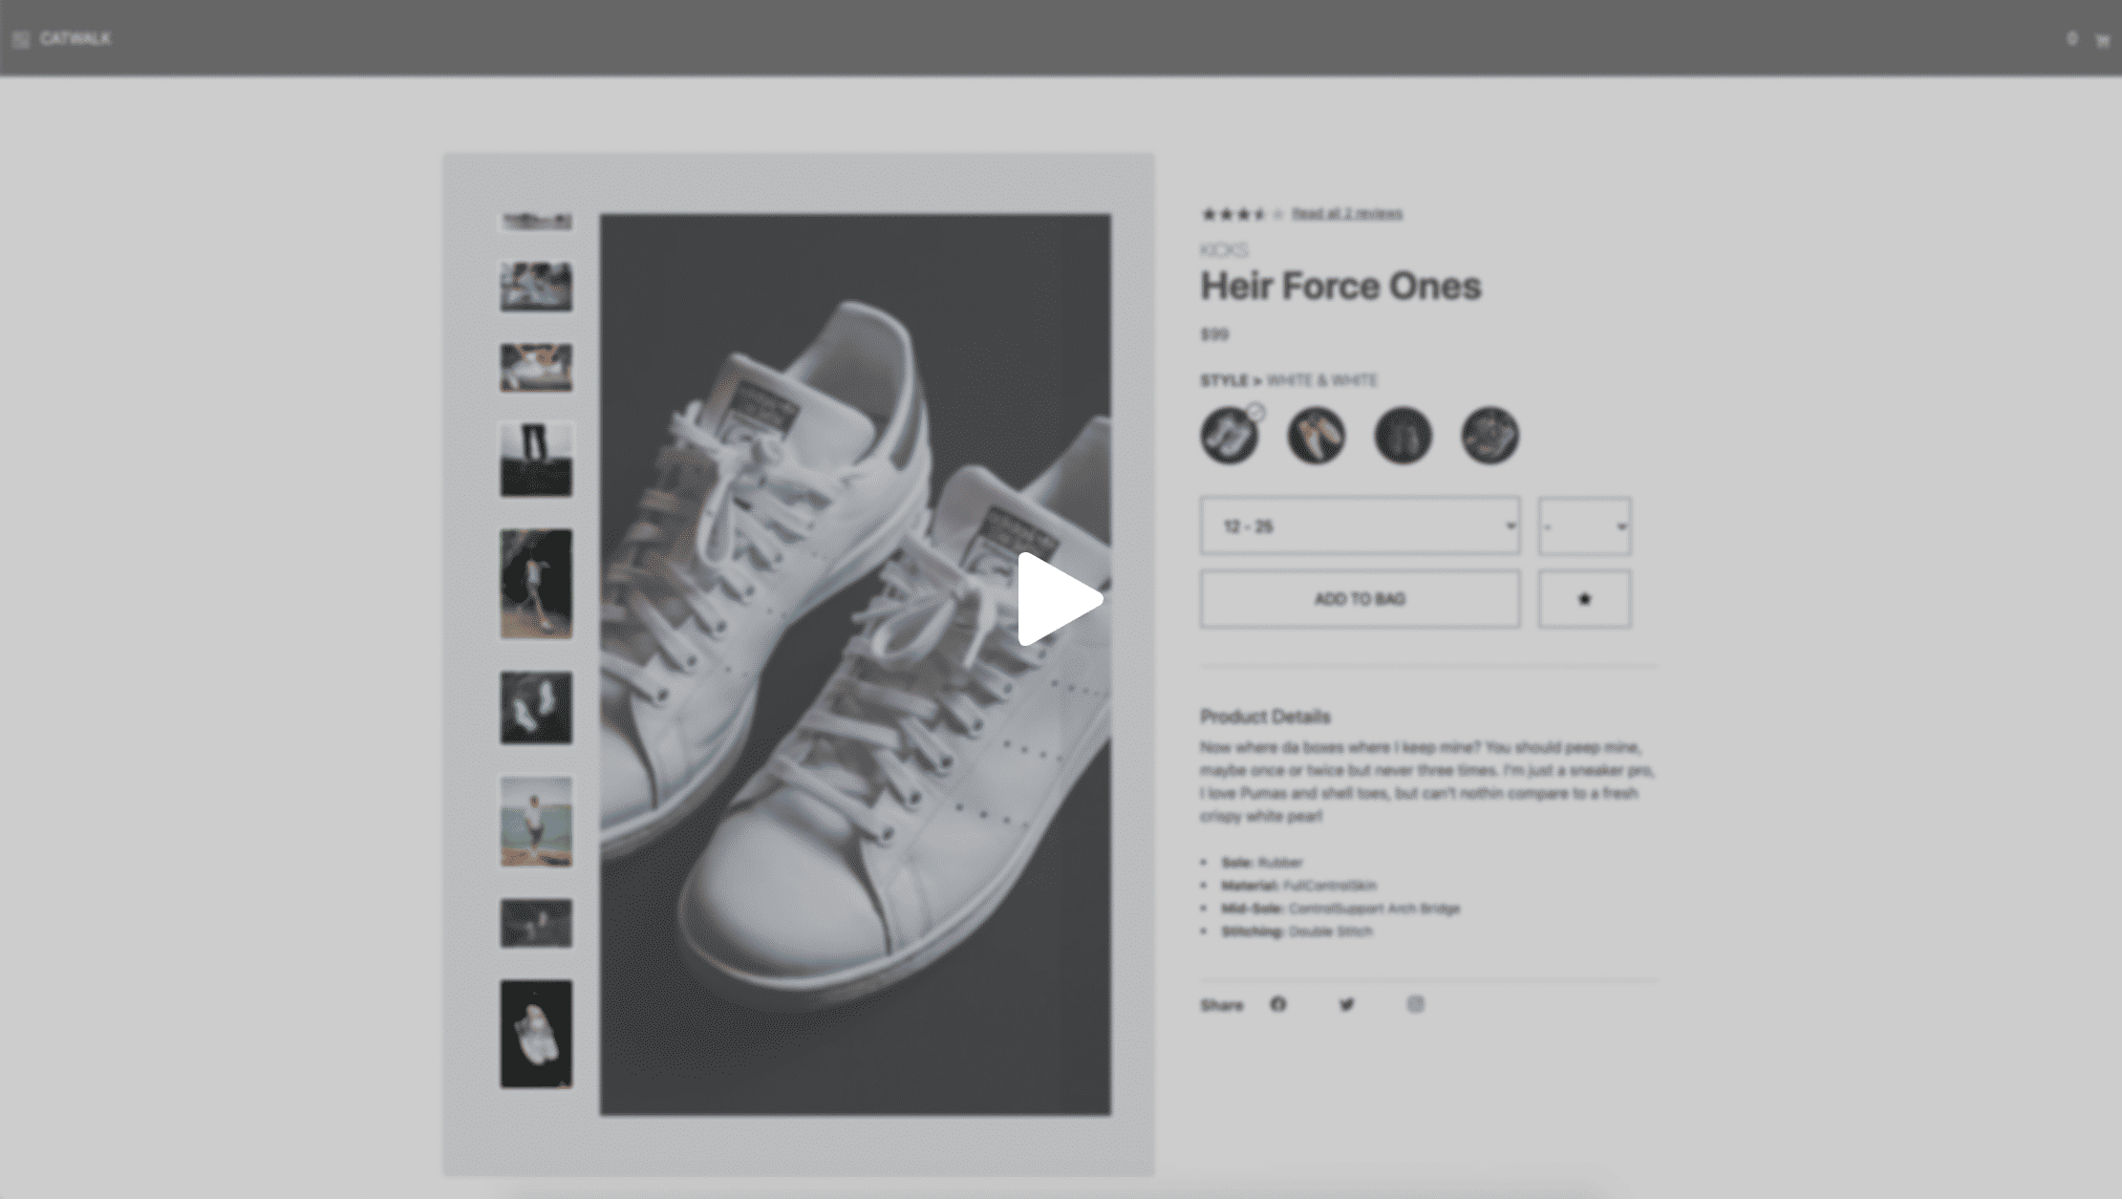Share on Facebook

[1277, 1004]
